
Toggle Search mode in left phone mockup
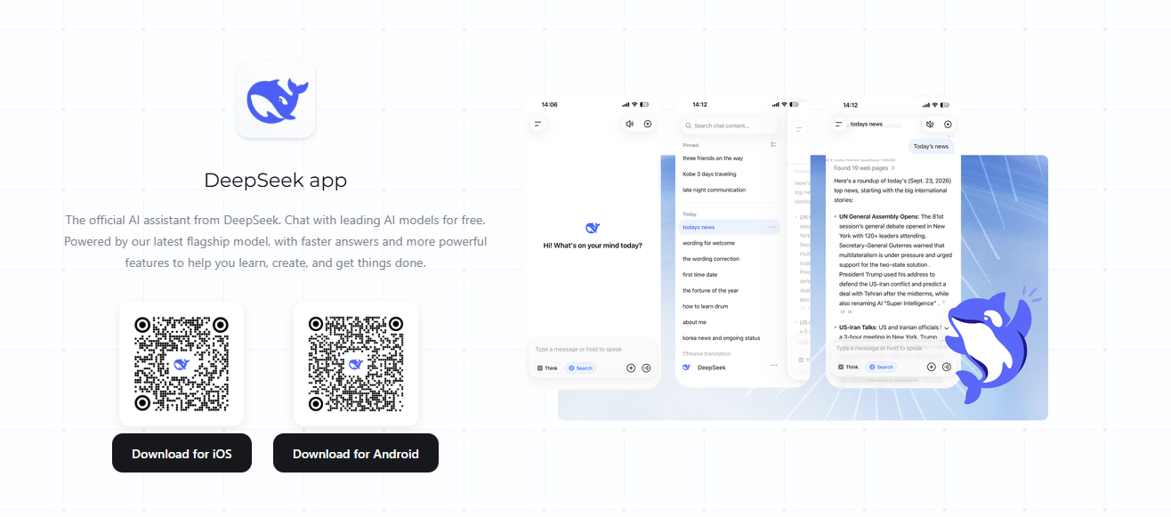click(580, 368)
